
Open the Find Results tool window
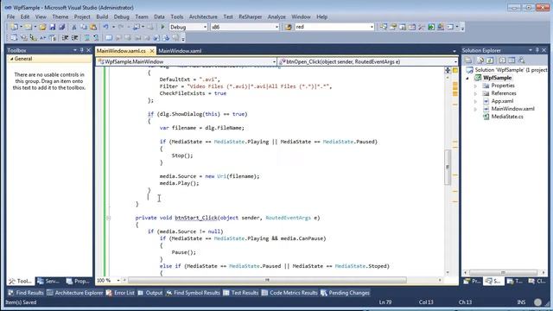(x=25, y=293)
